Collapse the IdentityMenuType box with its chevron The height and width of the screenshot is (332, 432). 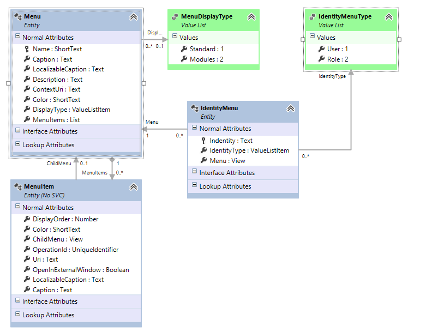pyautogui.click(x=389, y=17)
